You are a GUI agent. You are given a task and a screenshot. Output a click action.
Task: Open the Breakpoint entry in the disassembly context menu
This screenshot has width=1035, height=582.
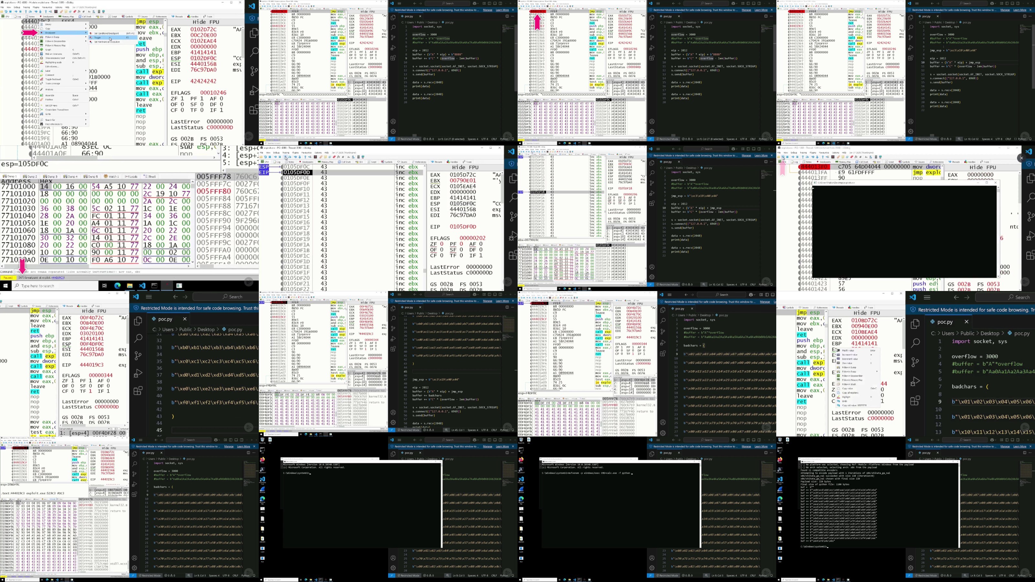click(63, 33)
